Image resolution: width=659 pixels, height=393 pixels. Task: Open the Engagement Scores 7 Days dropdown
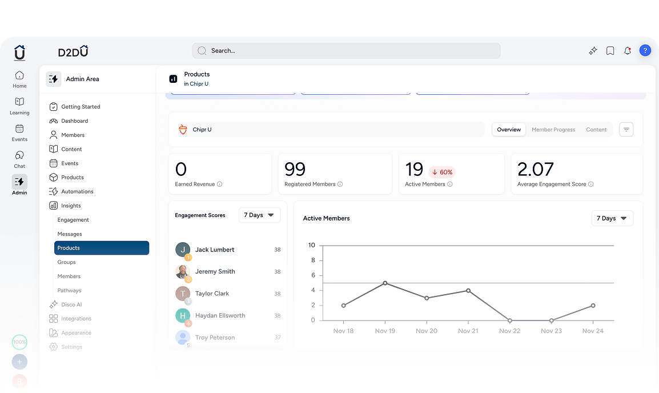pyautogui.click(x=259, y=215)
